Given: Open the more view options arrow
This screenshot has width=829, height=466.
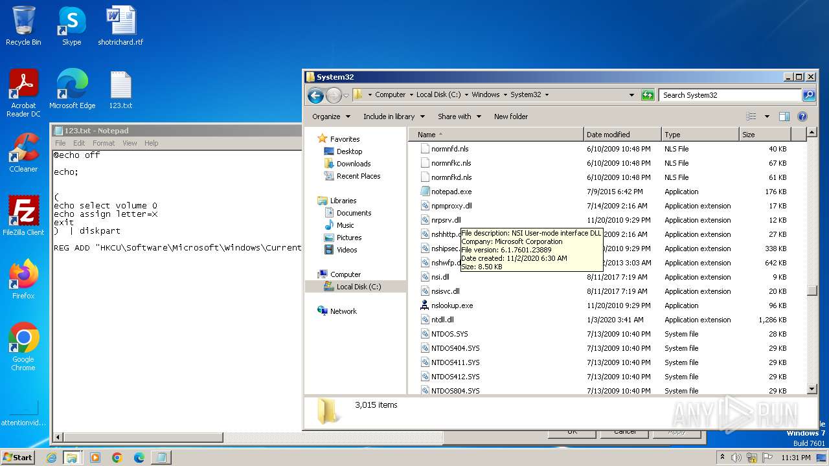Looking at the screenshot, I should (x=767, y=116).
